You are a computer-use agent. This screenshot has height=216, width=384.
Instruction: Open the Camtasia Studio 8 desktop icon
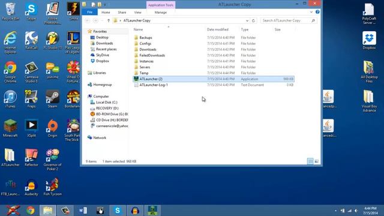pyautogui.click(x=31, y=71)
